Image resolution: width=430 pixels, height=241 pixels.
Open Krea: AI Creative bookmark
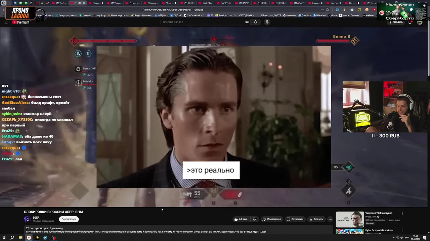point(349,15)
